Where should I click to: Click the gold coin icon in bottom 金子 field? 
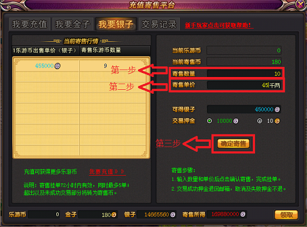[x=114, y=215]
